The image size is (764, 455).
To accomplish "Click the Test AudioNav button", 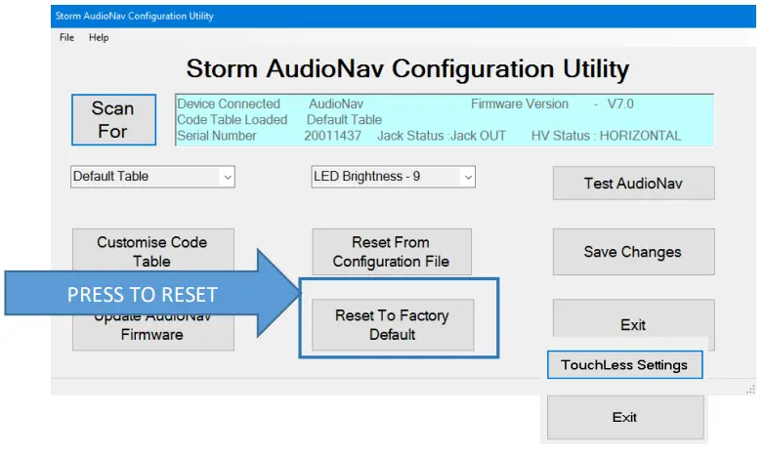I will [633, 184].
